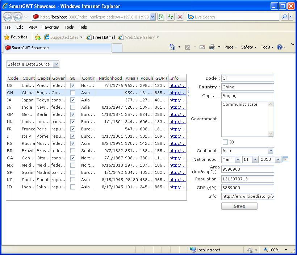The height and width of the screenshot is (255, 297).
Task: Open the File menu
Action: 8,27
